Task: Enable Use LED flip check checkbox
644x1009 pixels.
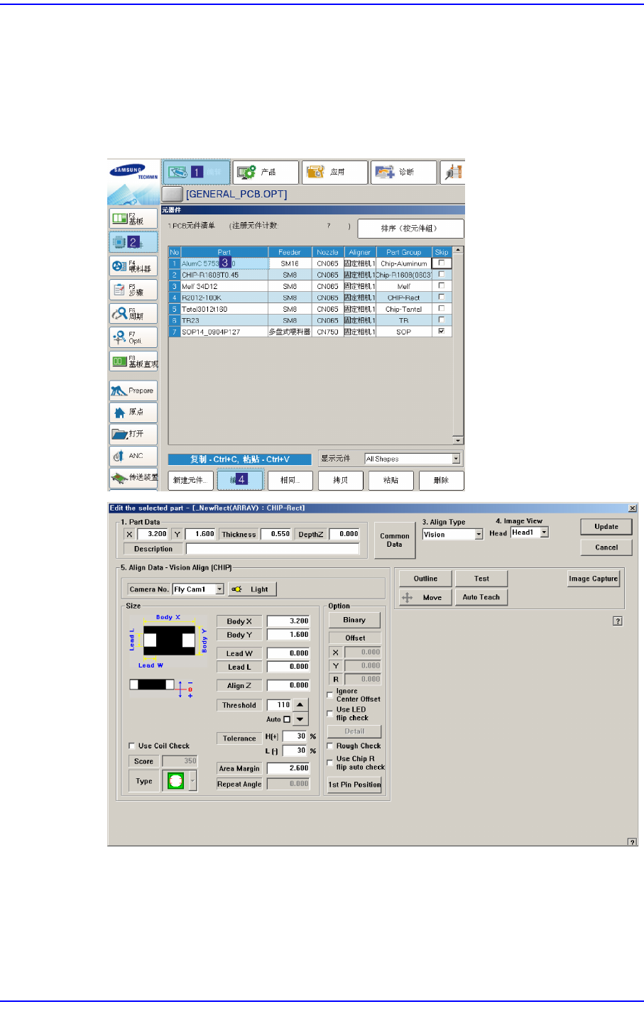Action: (329, 713)
